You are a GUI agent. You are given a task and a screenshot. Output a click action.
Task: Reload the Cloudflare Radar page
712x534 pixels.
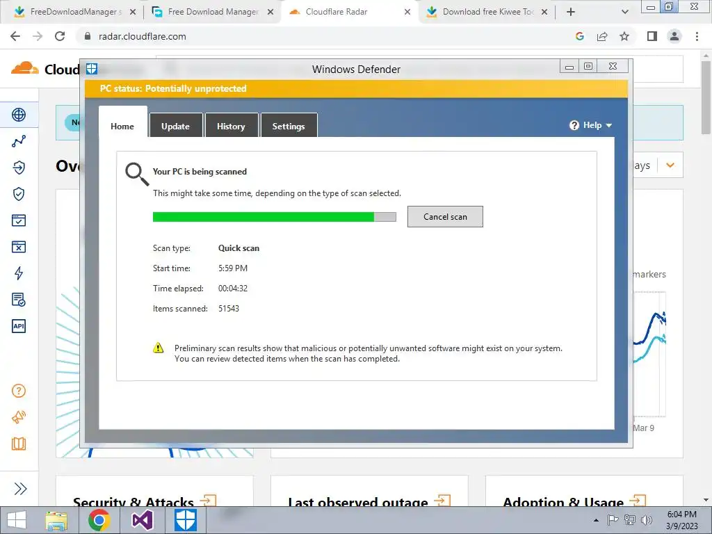[x=60, y=36]
